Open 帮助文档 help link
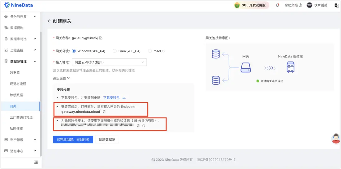Image resolution: width=341 pixels, height=169 pixels. (293, 5)
